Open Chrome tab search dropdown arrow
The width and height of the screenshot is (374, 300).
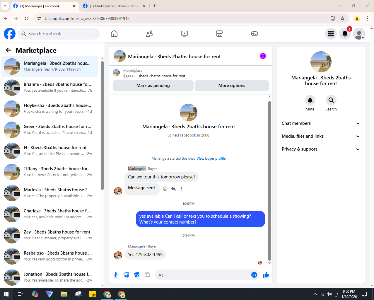(x=5, y=6)
